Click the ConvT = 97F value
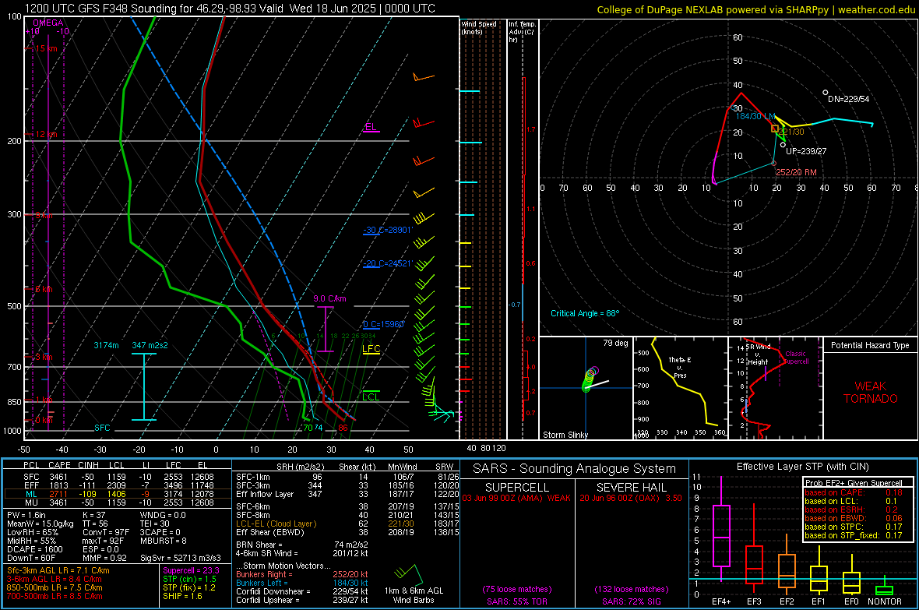Viewport: 919px width, 610px height. click(x=106, y=533)
